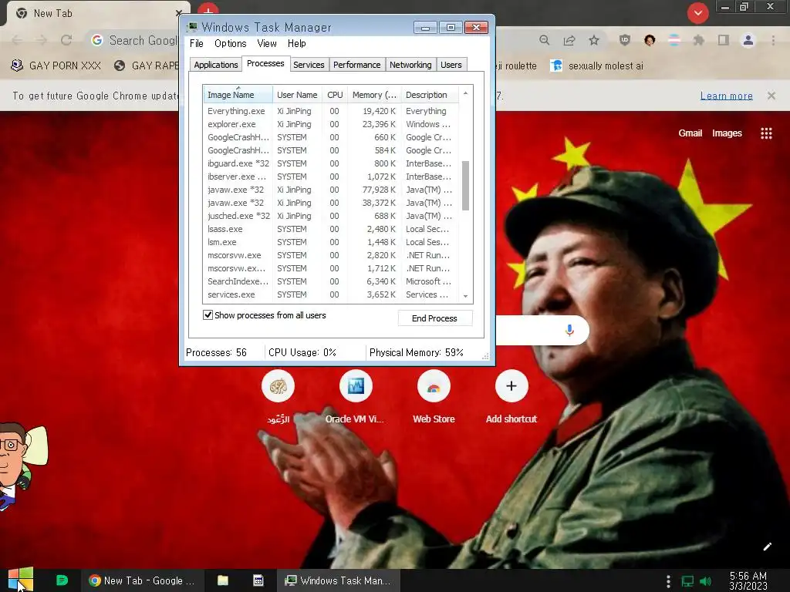This screenshot has height=592, width=790.
Task: Bookmark this page with the star icon
Action: point(594,40)
